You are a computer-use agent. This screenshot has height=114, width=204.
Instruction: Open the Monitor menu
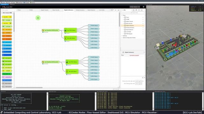[33, 3]
